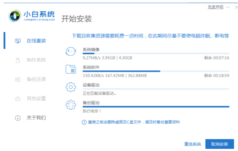Select the 备份还原 sidebar item
Screen dimensions: 238x151
36,79
